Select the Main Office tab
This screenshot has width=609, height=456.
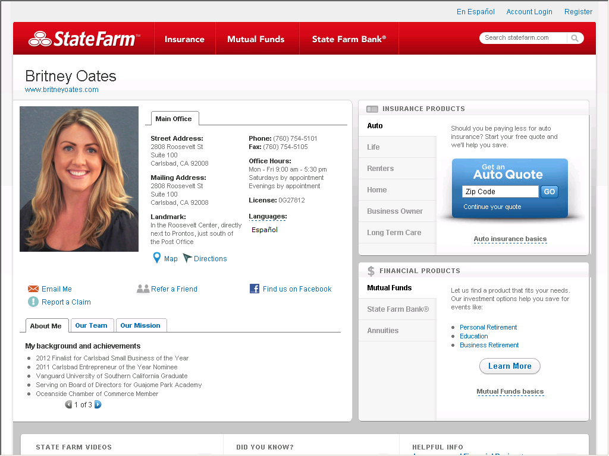174,119
